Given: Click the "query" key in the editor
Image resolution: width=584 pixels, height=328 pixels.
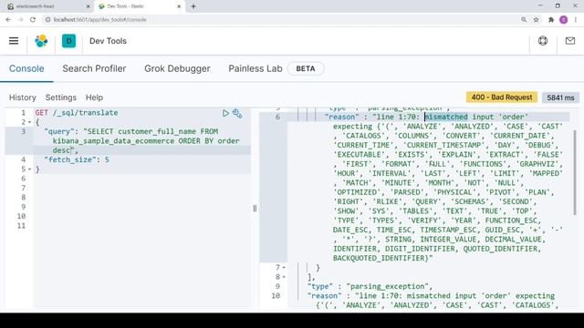Looking at the screenshot, I should tap(59, 131).
